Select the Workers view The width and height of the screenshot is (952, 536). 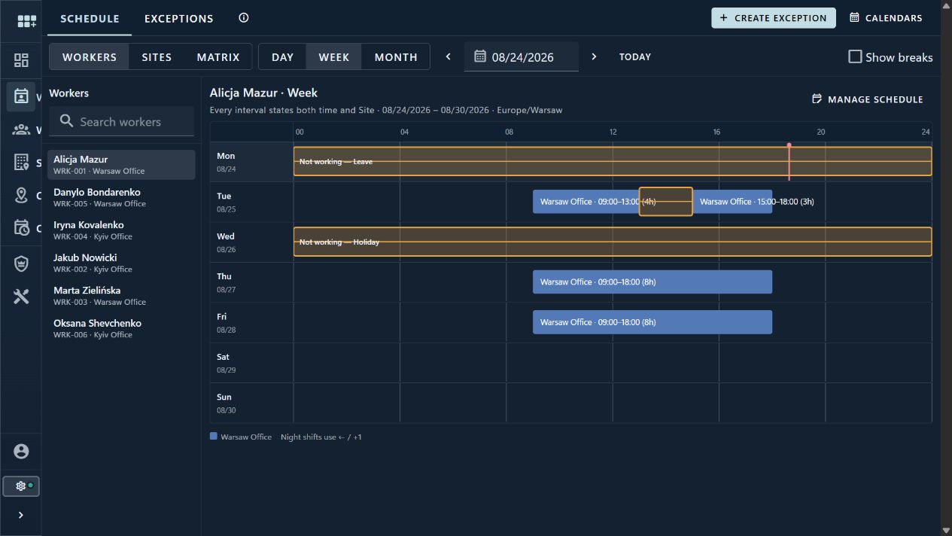pyautogui.click(x=90, y=56)
